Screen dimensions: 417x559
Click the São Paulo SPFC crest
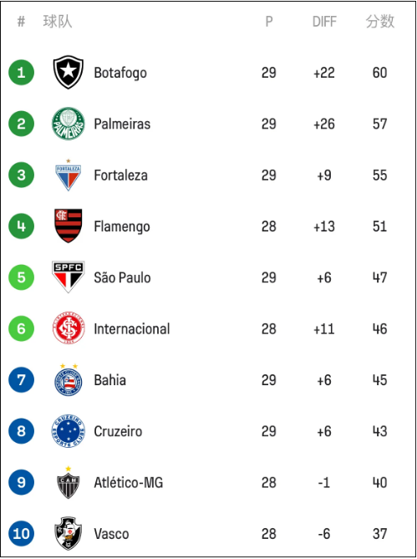tap(68, 277)
